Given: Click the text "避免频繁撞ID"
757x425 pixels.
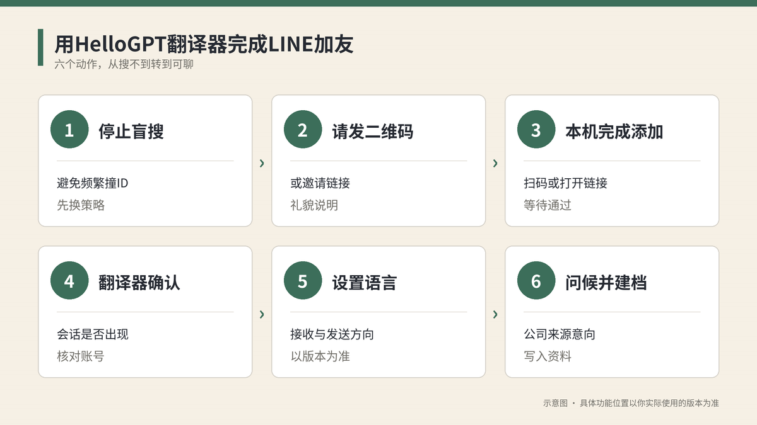Looking at the screenshot, I should (x=93, y=183).
